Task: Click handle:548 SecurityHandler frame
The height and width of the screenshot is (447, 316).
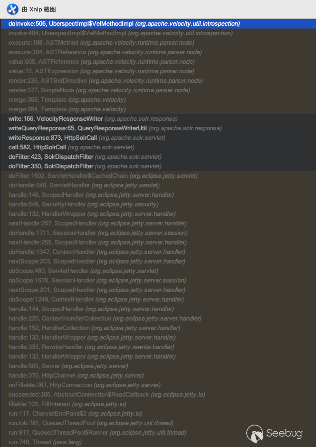Action: pos(83,204)
